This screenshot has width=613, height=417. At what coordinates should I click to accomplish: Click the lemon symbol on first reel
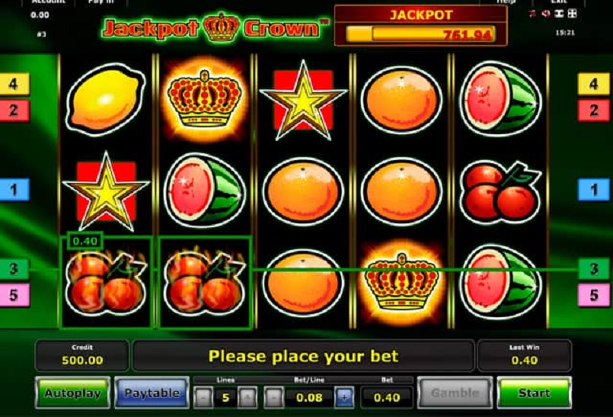[x=106, y=99]
